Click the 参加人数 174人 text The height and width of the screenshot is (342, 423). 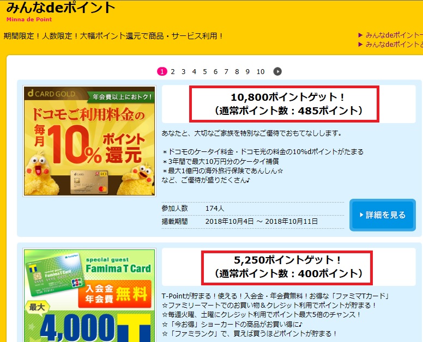[x=192, y=209]
